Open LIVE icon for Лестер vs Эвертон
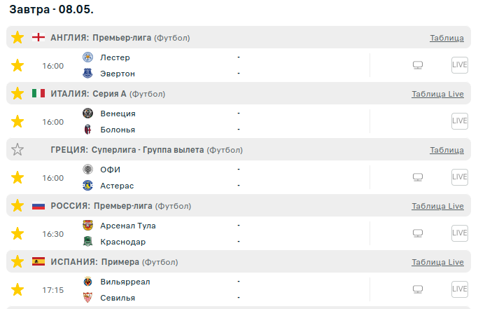The image size is (478, 309). point(459,65)
